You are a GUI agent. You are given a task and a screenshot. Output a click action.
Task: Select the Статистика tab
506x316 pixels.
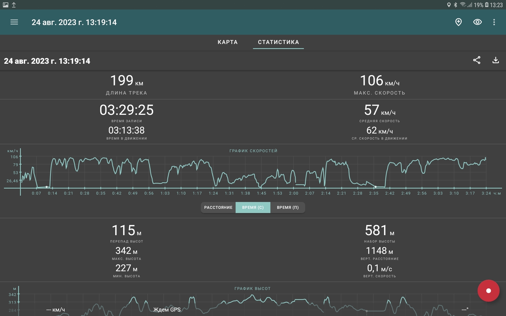coord(278,42)
